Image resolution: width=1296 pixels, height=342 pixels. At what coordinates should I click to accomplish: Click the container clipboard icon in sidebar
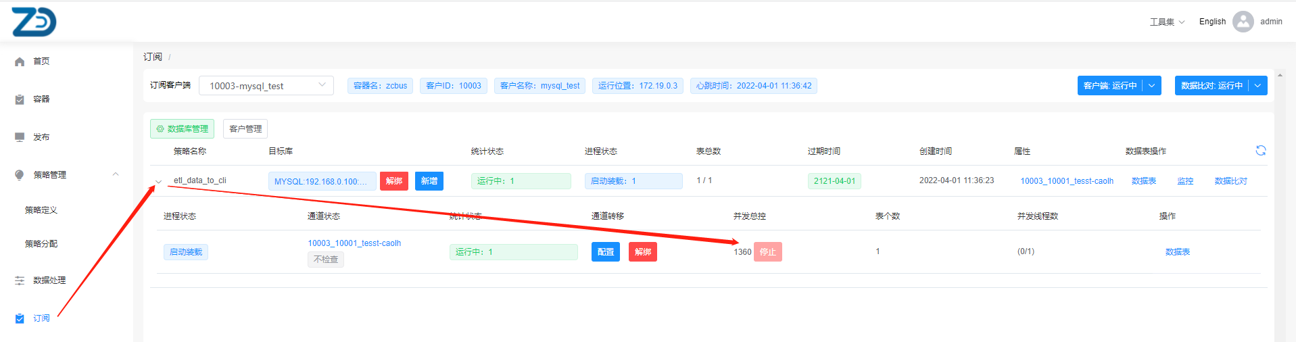click(20, 99)
